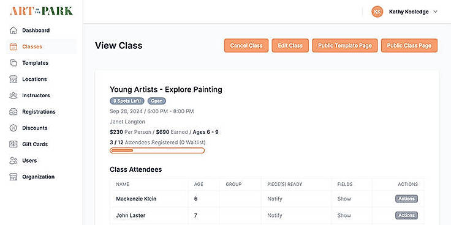This screenshot has height=225, width=451.
Task: Click the Users icon in sidebar
Action: tap(13, 160)
